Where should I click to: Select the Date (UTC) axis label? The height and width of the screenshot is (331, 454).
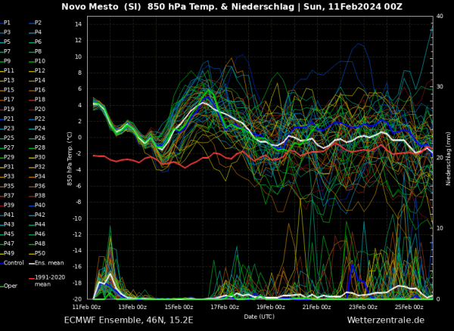[259, 317]
